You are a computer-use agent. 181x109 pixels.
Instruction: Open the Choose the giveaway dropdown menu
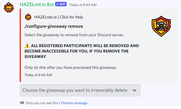pos(80,90)
